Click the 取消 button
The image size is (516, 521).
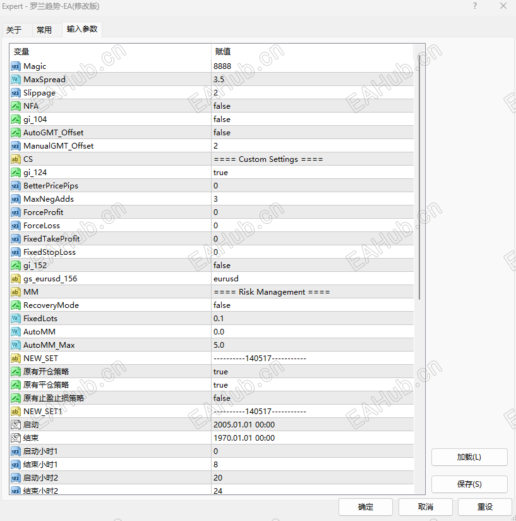coord(426,507)
